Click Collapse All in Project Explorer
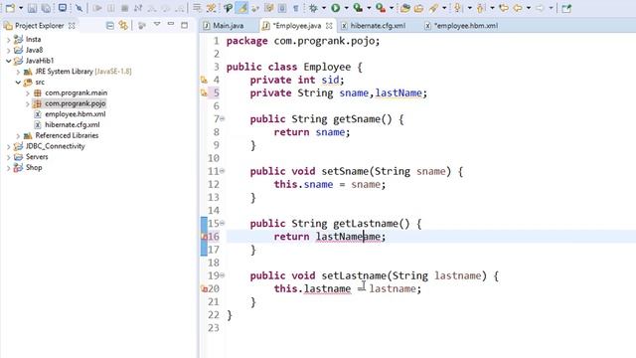This screenshot has width=636, height=358. [110, 26]
